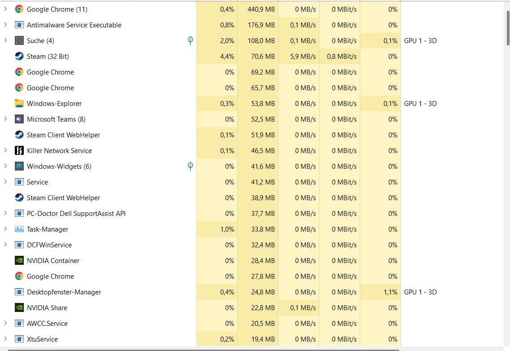Click the XtuService icon
The width and height of the screenshot is (510, 351).
pyautogui.click(x=19, y=339)
